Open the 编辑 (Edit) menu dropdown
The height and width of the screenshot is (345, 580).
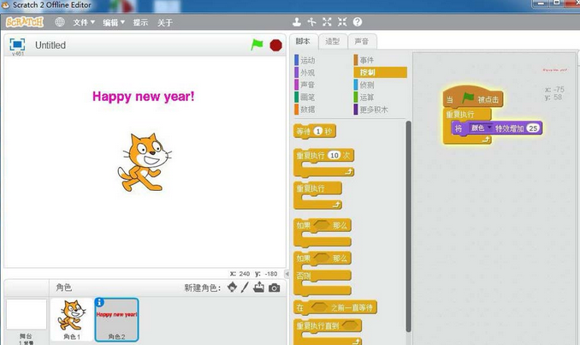[113, 21]
